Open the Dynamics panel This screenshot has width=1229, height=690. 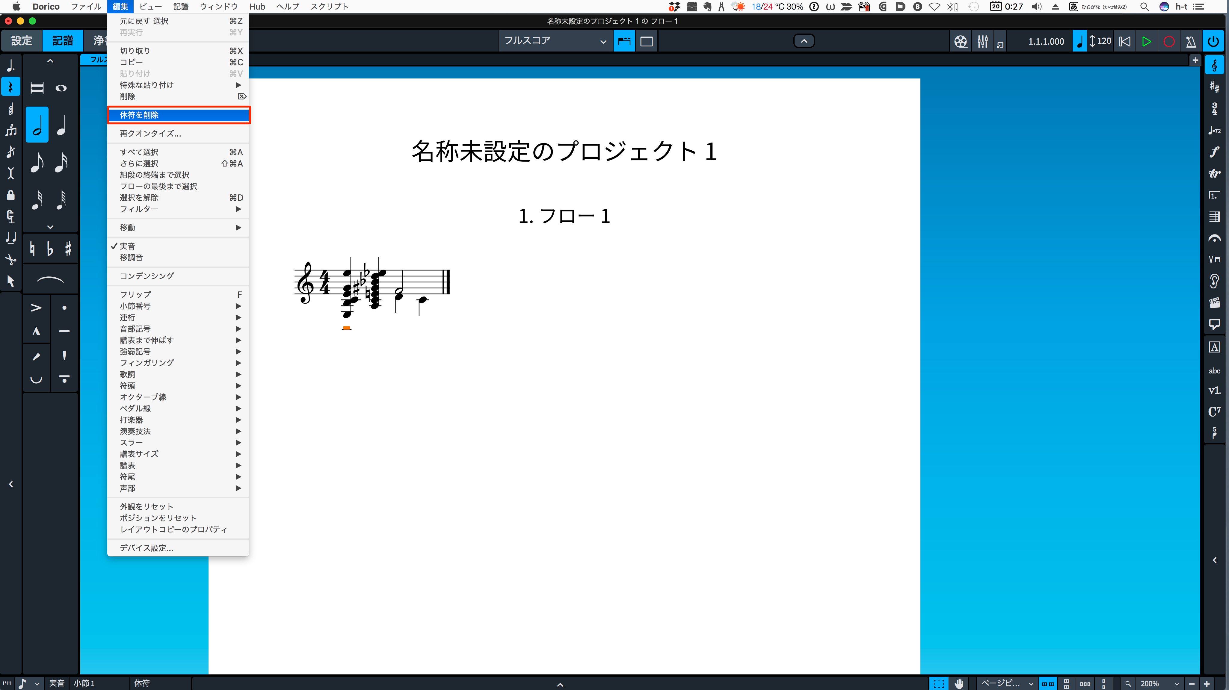[x=1215, y=152]
